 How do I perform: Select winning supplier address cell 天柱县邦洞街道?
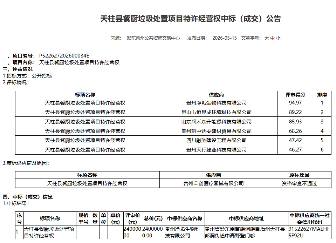[x=246, y=232]
